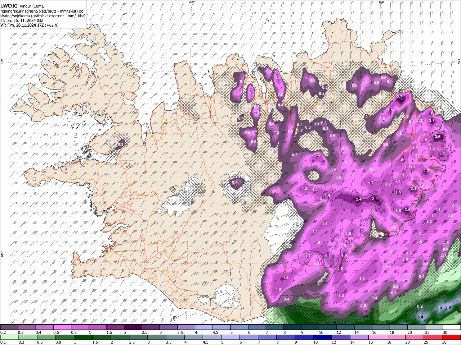Click the lavender bottom-row swatch at 14
This screenshot has height=345, width=461.
(359, 337)
